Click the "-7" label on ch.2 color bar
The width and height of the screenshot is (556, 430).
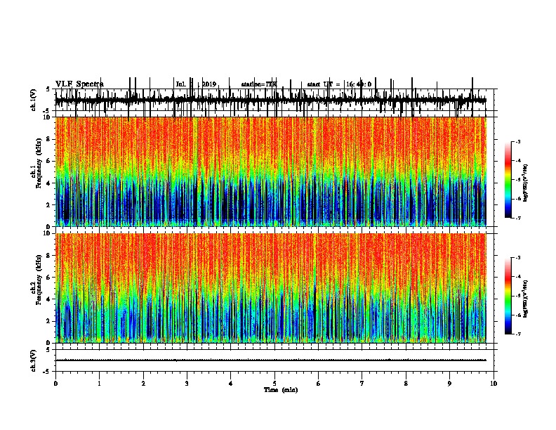click(517, 334)
